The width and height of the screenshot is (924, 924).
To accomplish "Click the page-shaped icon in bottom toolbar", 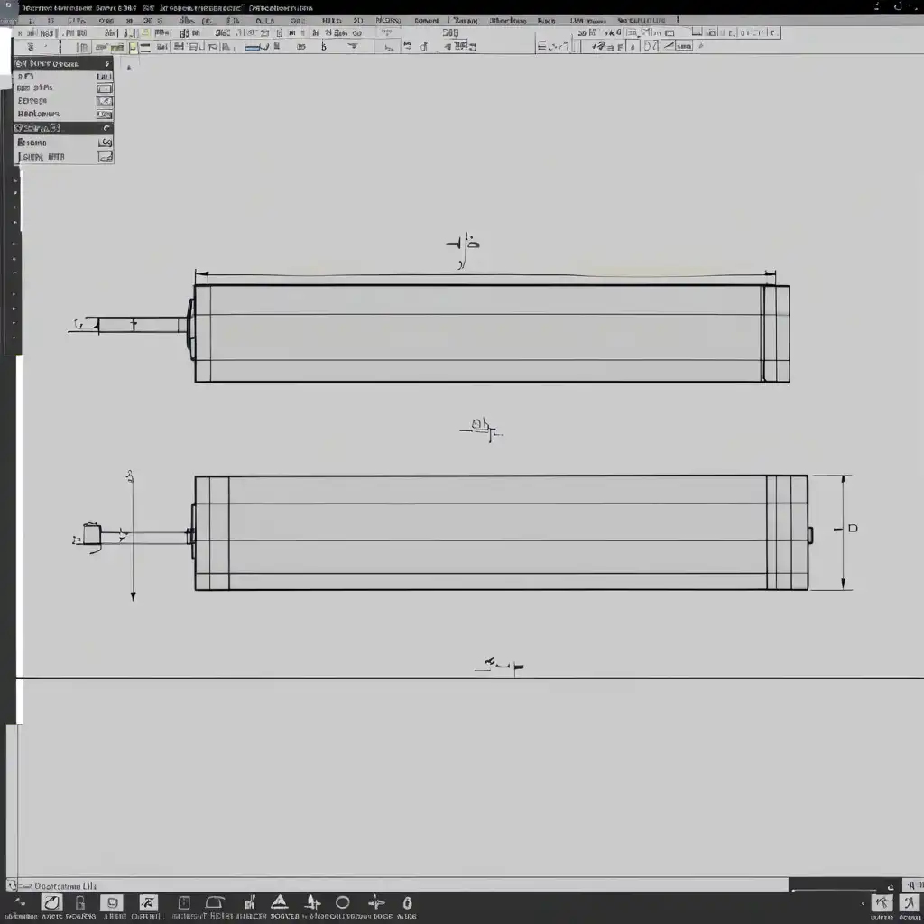I will [184, 902].
